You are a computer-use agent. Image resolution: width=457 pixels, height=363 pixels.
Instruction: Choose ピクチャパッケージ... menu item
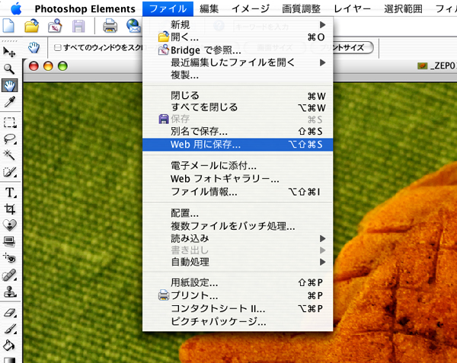[x=238, y=321]
